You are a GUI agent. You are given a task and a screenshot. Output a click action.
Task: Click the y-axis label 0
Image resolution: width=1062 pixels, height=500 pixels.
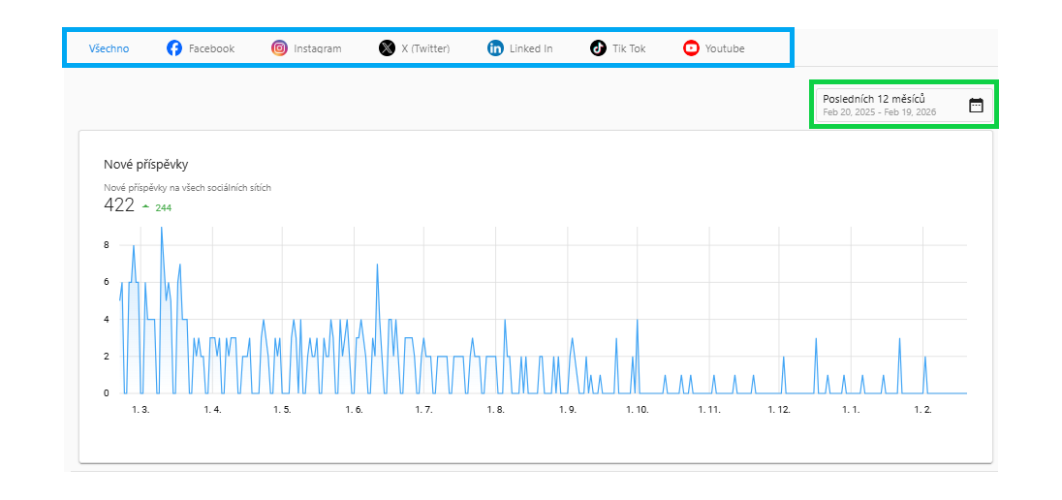[x=107, y=393]
